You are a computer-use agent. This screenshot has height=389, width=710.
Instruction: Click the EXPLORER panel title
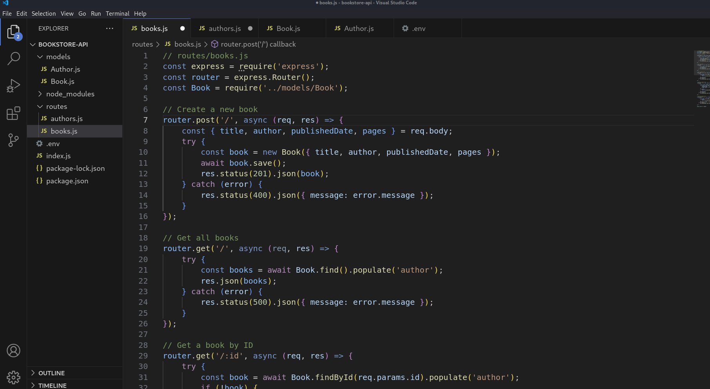click(x=53, y=29)
